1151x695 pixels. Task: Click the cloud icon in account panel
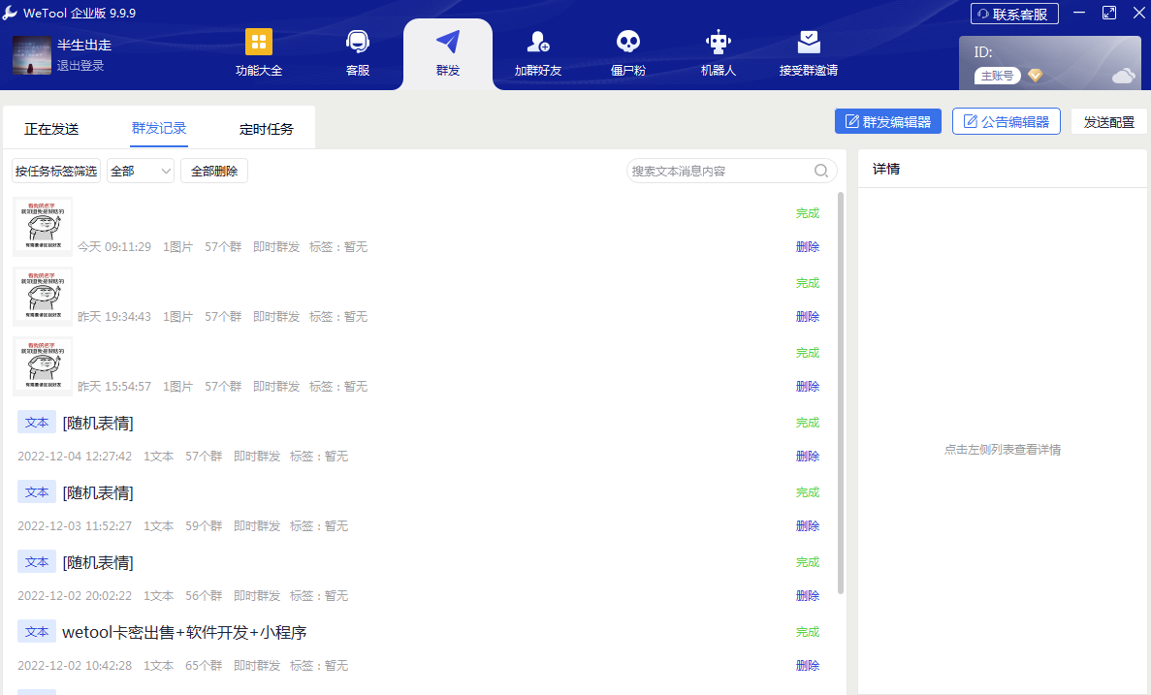point(1123,76)
